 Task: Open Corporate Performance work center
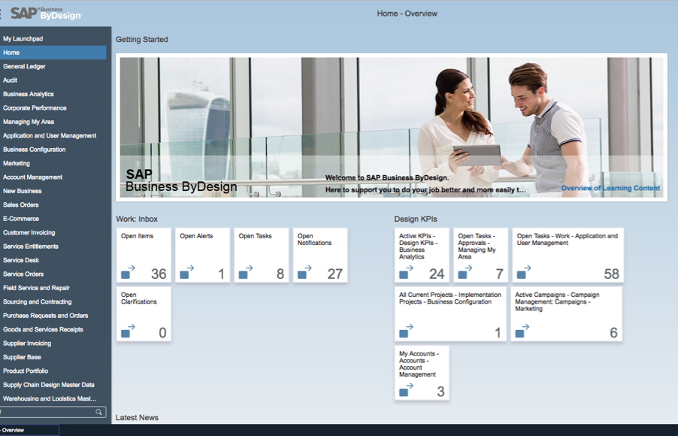pos(53,107)
